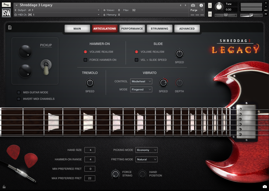Click the wrench edit-instrument icon

[6, 5]
